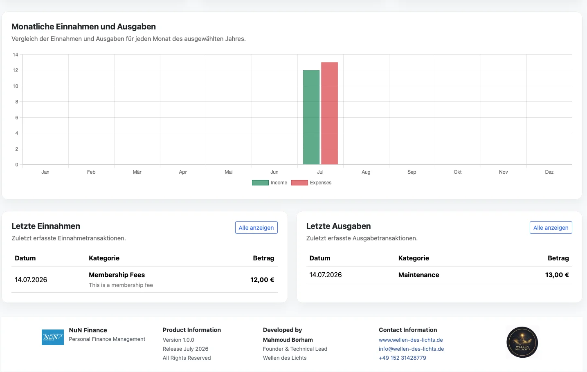Click the 'This is a membership fee' description
The width and height of the screenshot is (587, 372).
pos(121,285)
